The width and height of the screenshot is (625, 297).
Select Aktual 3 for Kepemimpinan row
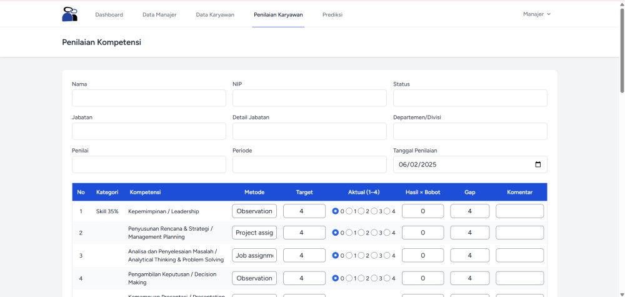click(x=374, y=211)
